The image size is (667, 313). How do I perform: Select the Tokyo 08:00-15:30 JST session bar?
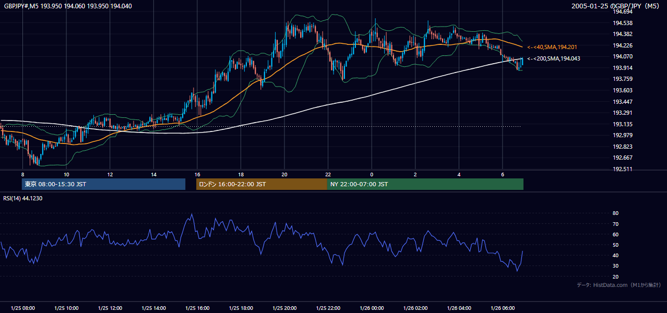[103, 184]
